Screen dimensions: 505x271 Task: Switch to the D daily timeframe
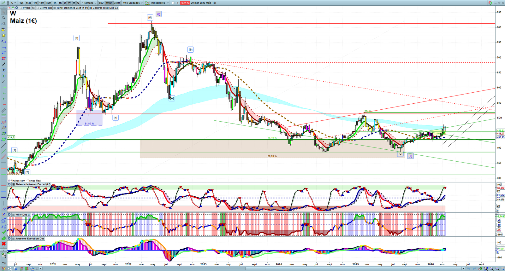click(x=65, y=3)
